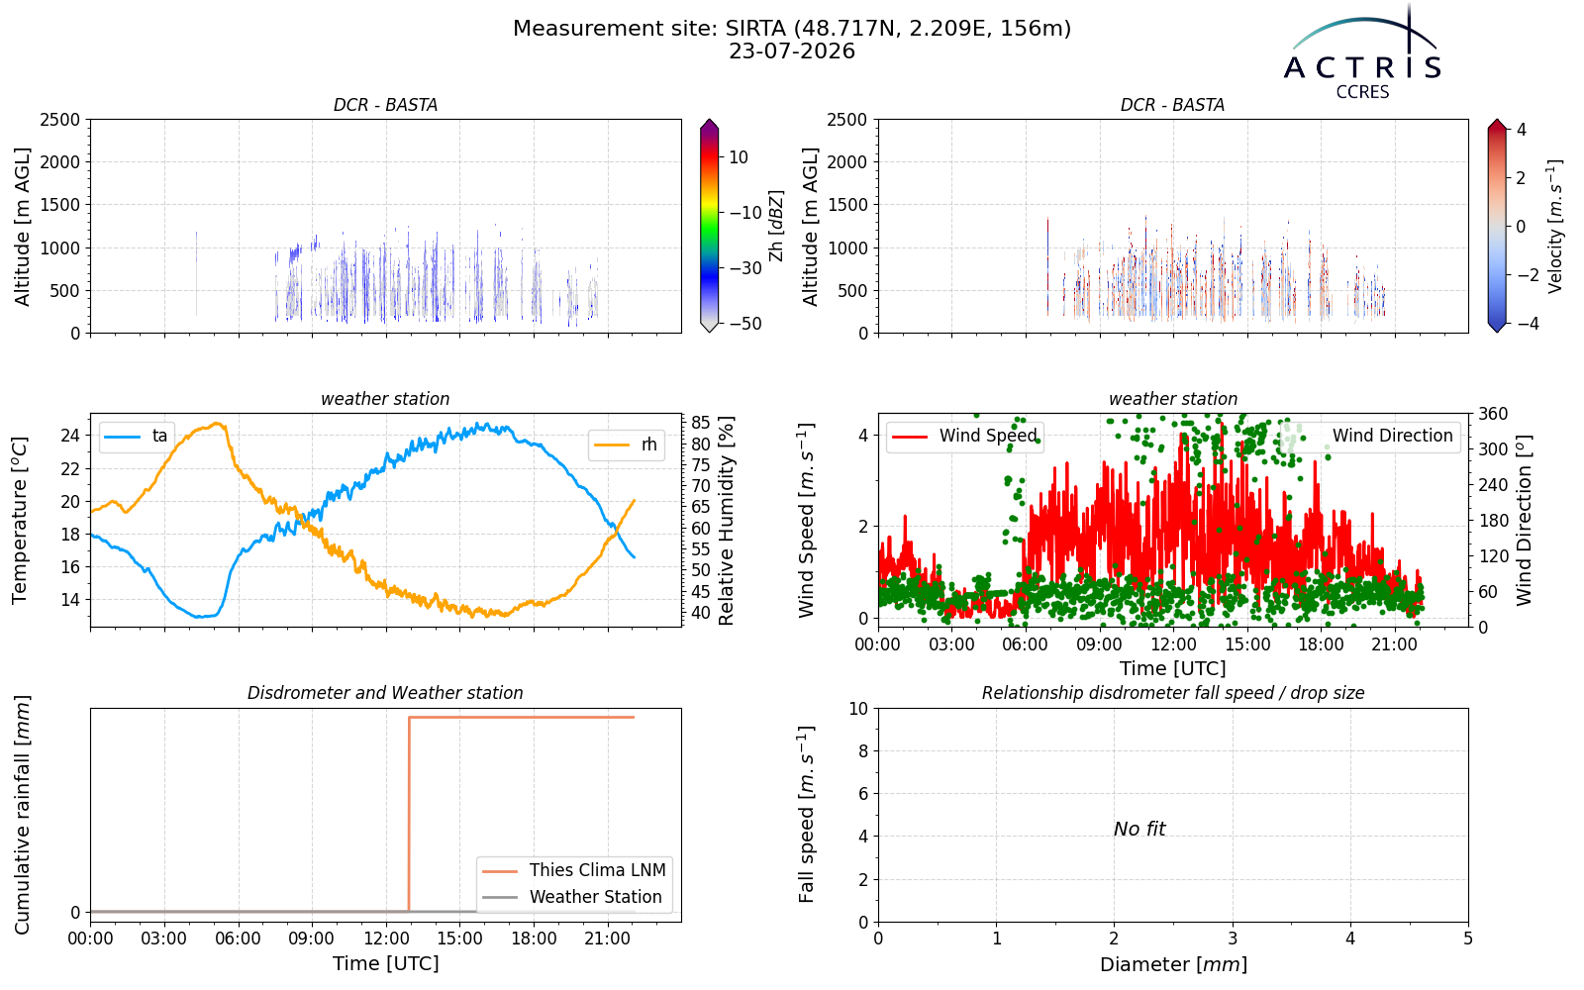1584x990 pixels.
Task: Click 'Altitude [m AGL]' label of the velocity plot
Action: [x=811, y=227]
